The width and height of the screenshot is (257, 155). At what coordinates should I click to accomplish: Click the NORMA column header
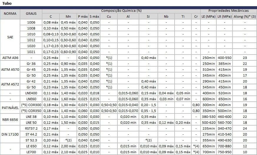[10, 14]
